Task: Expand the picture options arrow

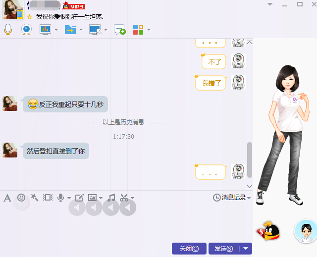Action: tap(101, 198)
